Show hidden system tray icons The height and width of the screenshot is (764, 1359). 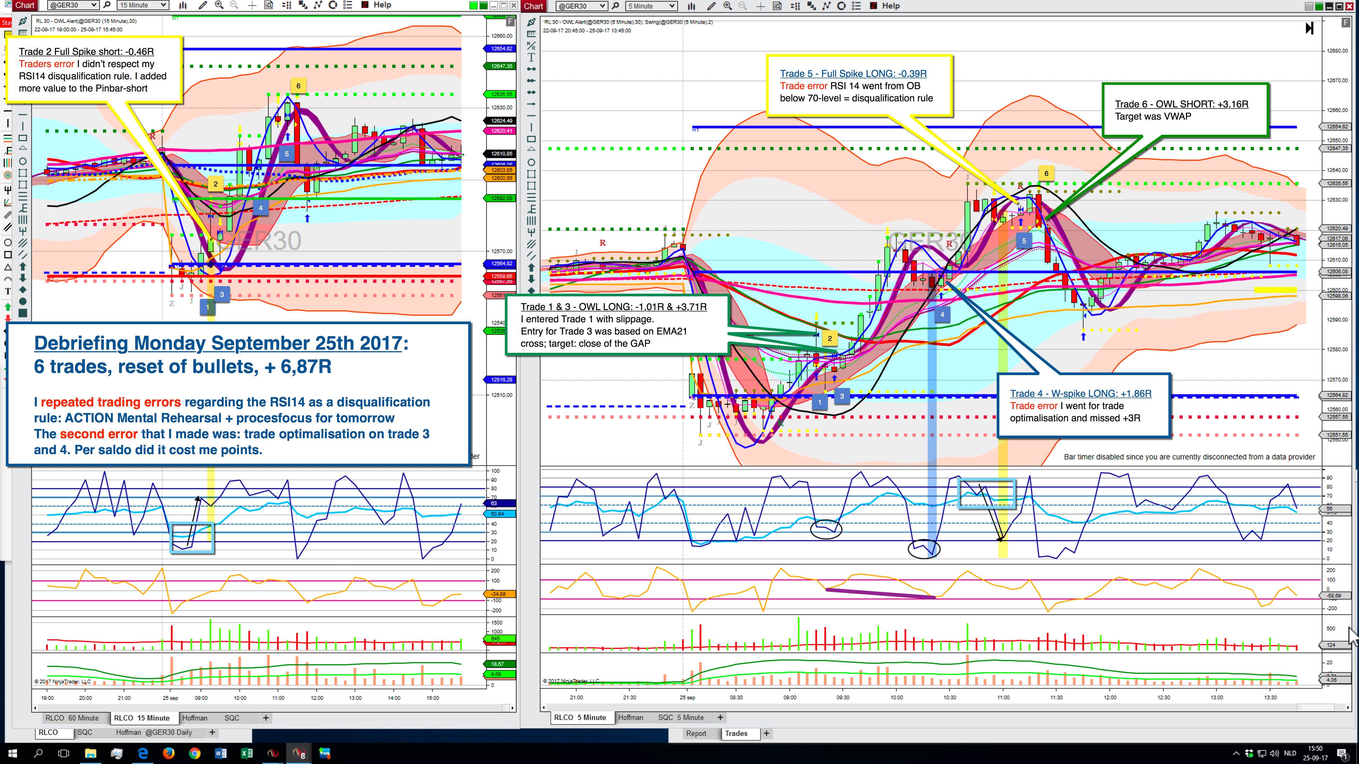click(x=1236, y=753)
